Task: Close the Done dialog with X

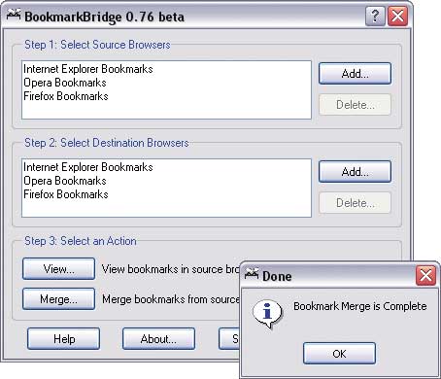Action: pos(425,276)
